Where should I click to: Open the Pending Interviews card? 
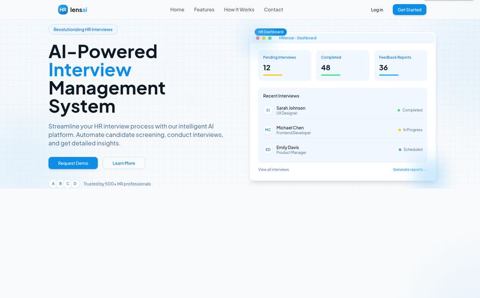[x=284, y=65]
